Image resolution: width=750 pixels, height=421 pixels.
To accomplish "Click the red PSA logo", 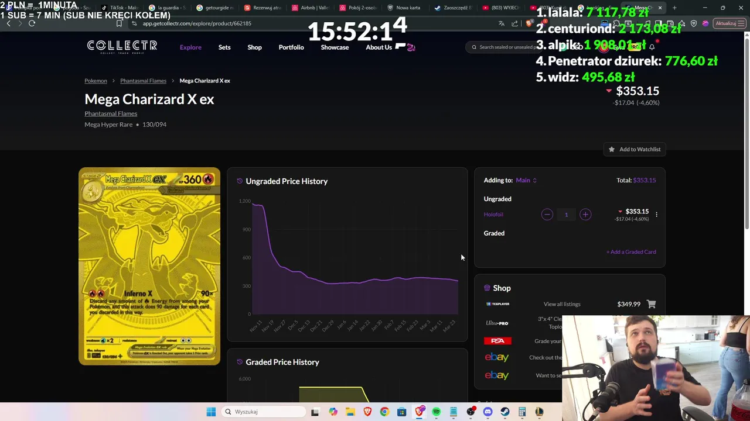I will tap(497, 341).
